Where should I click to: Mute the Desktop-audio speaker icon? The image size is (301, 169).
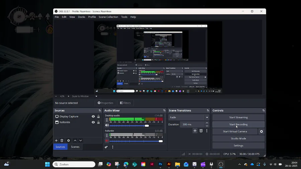(107, 125)
